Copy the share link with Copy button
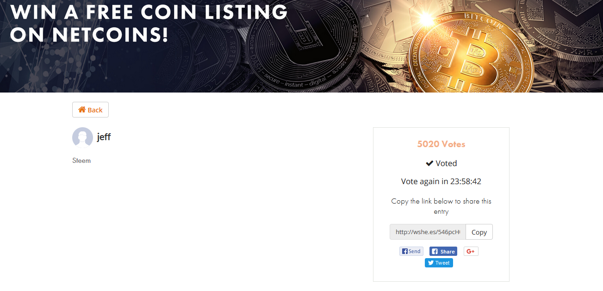The height and width of the screenshot is (291, 603). click(479, 232)
